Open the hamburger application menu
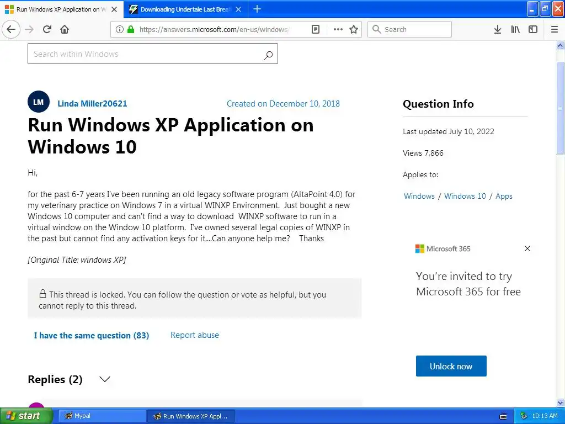The height and width of the screenshot is (424, 565). (555, 29)
